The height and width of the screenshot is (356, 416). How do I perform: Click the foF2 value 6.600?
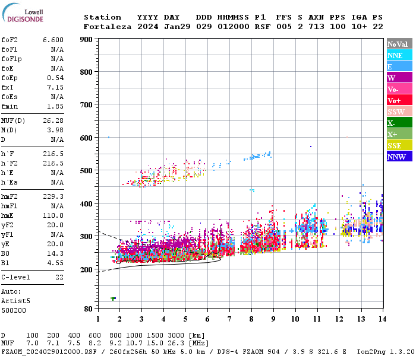pyautogui.click(x=53, y=40)
